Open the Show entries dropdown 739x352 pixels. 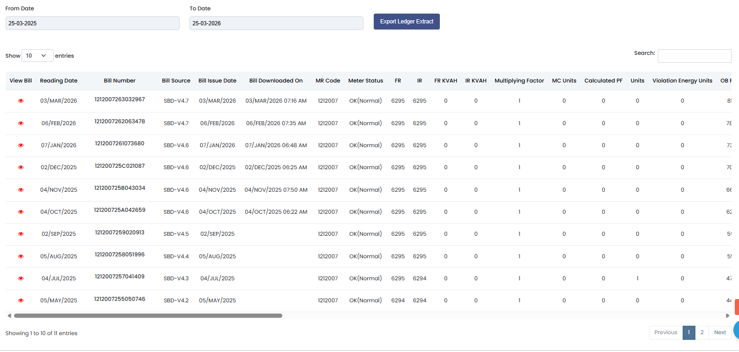(37, 56)
